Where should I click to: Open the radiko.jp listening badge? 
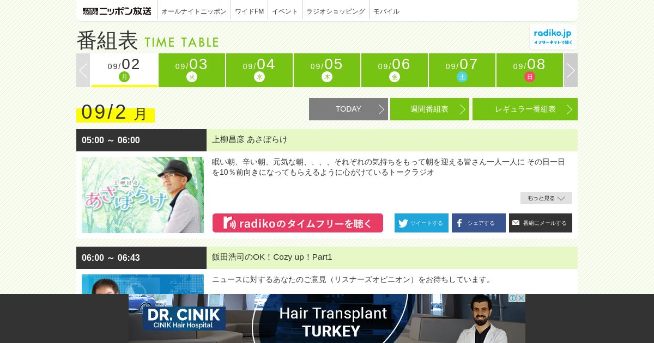tap(553, 37)
